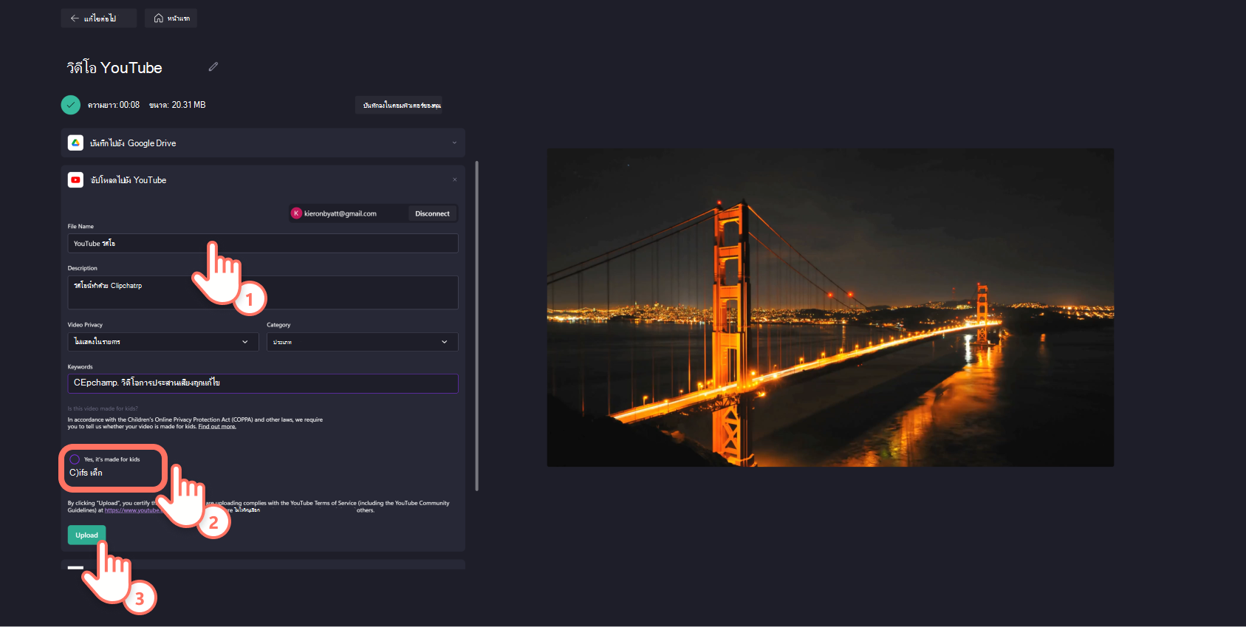Open the Video Privacy dropdown
This screenshot has height=627, width=1246.
tap(163, 342)
